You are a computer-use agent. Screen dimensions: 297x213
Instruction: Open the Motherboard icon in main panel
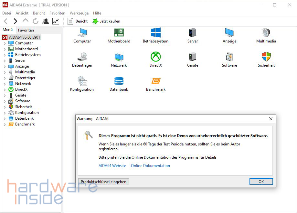coord(119,33)
